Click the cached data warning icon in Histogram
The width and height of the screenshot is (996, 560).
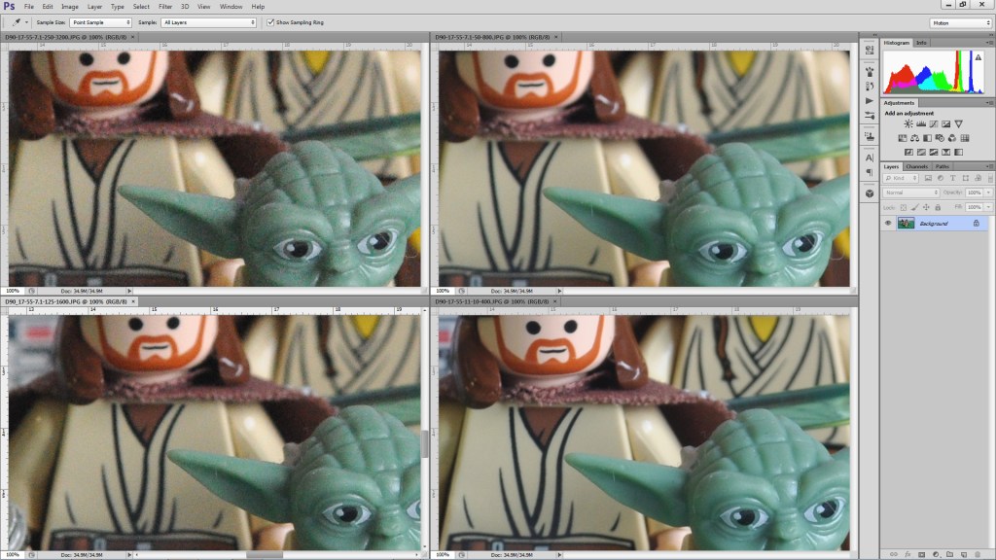tap(978, 57)
